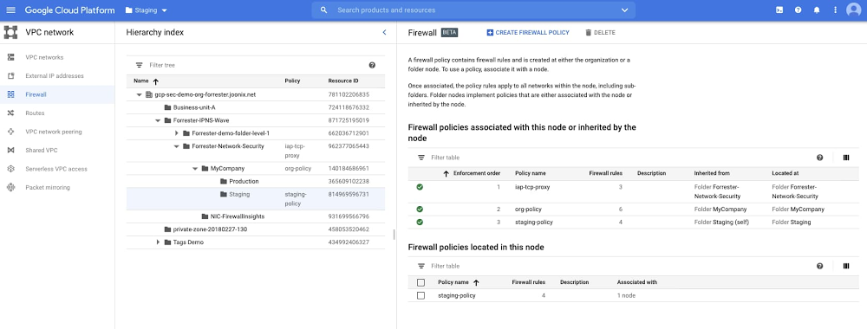Collapse the MyCompany folder
Viewport: 867px width, 329px height.
(x=194, y=168)
